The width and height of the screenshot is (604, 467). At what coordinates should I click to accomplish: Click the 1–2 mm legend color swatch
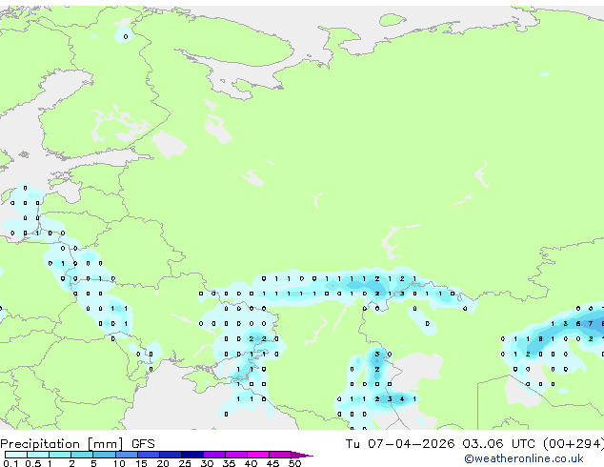(60, 455)
